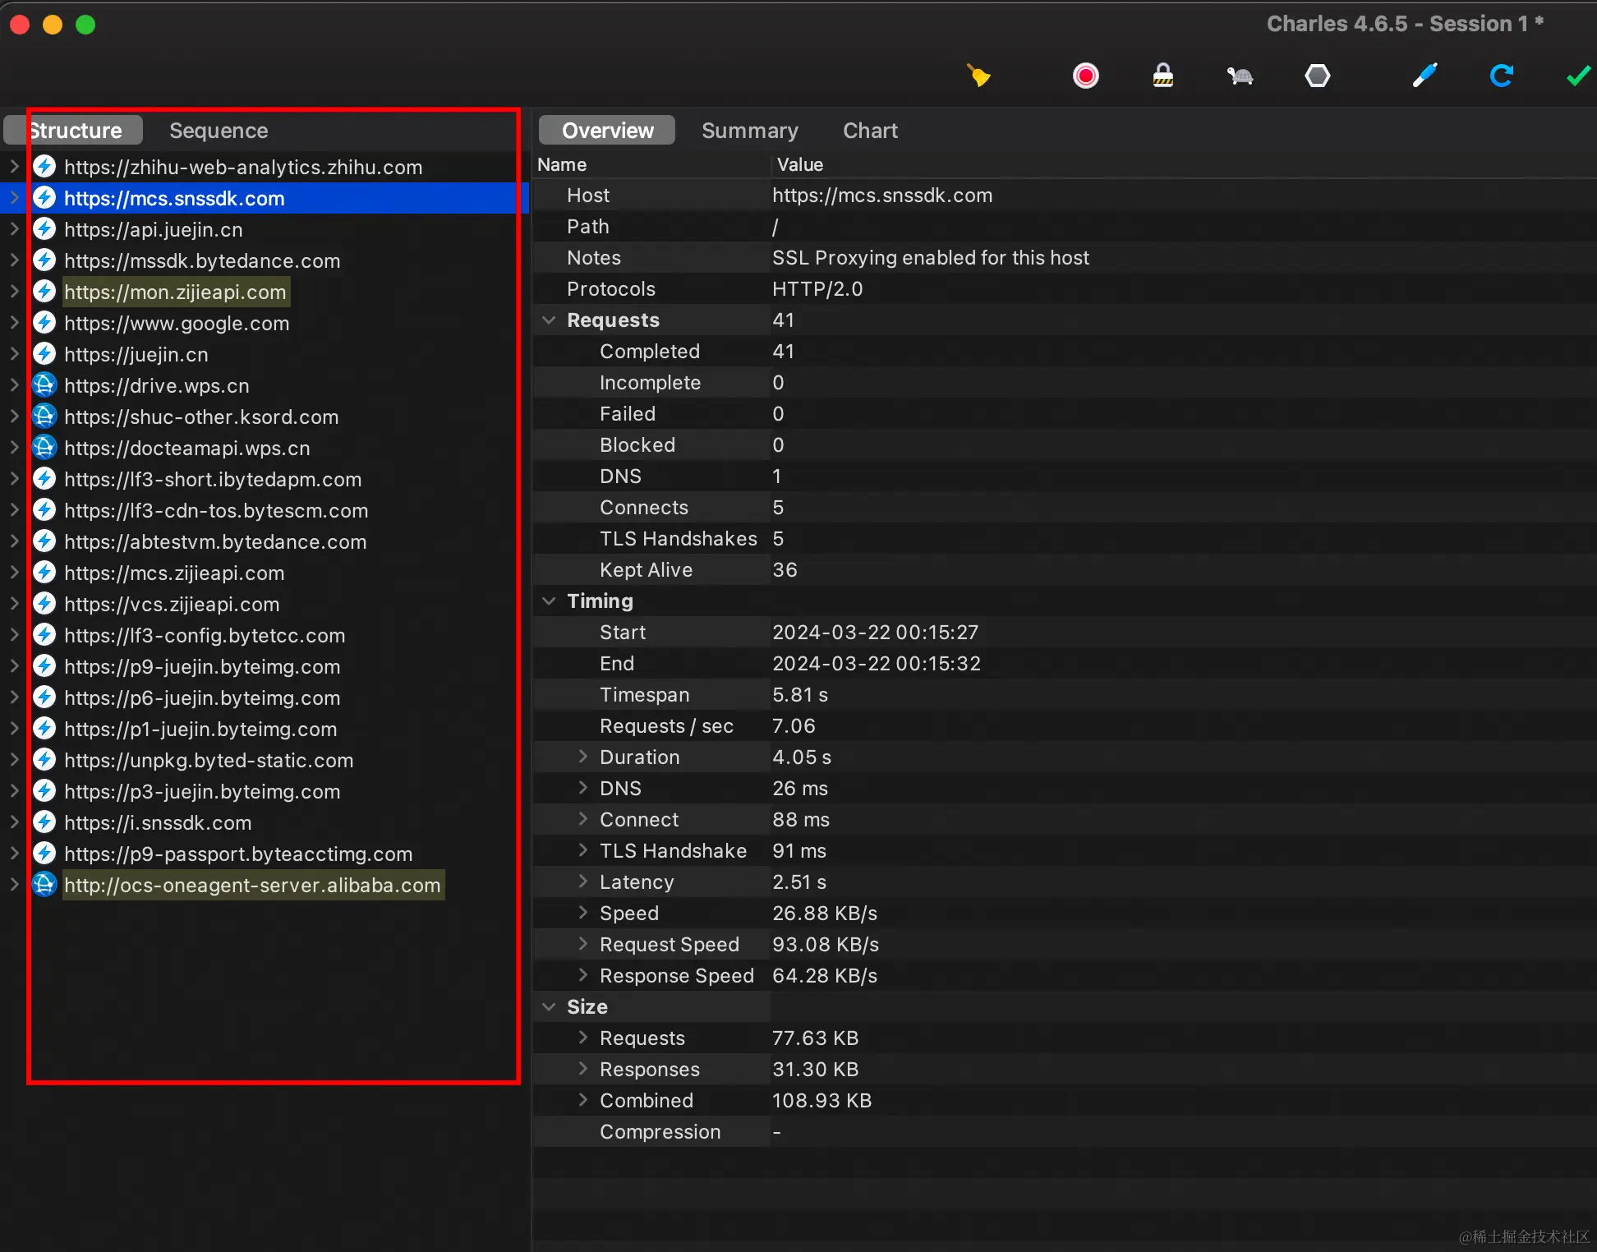This screenshot has width=1597, height=1252.
Task: Click the green macOS zoom window button
Action: (x=85, y=25)
